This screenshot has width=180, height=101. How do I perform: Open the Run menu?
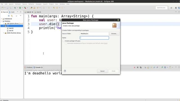click(x=57, y=4)
